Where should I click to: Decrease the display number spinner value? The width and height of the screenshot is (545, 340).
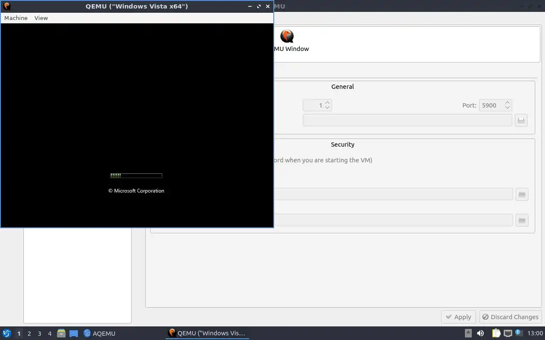(327, 108)
